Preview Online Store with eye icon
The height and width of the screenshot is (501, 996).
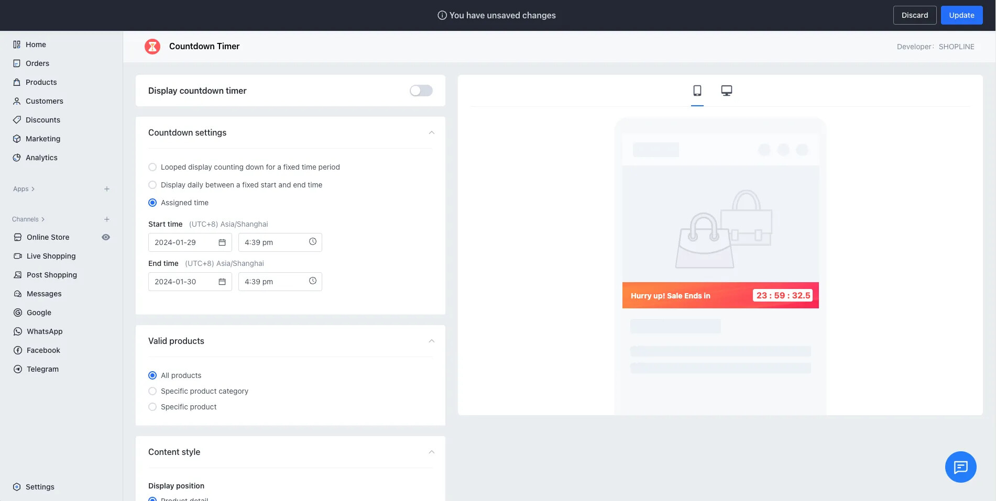[106, 237]
